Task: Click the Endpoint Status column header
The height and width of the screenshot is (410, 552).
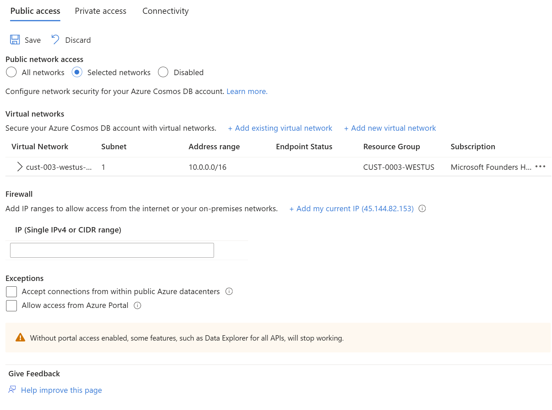Action: click(304, 147)
